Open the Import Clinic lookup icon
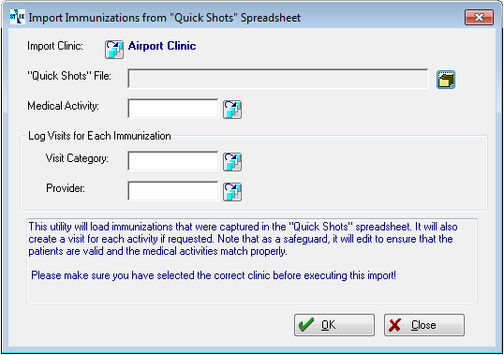 coord(114,49)
